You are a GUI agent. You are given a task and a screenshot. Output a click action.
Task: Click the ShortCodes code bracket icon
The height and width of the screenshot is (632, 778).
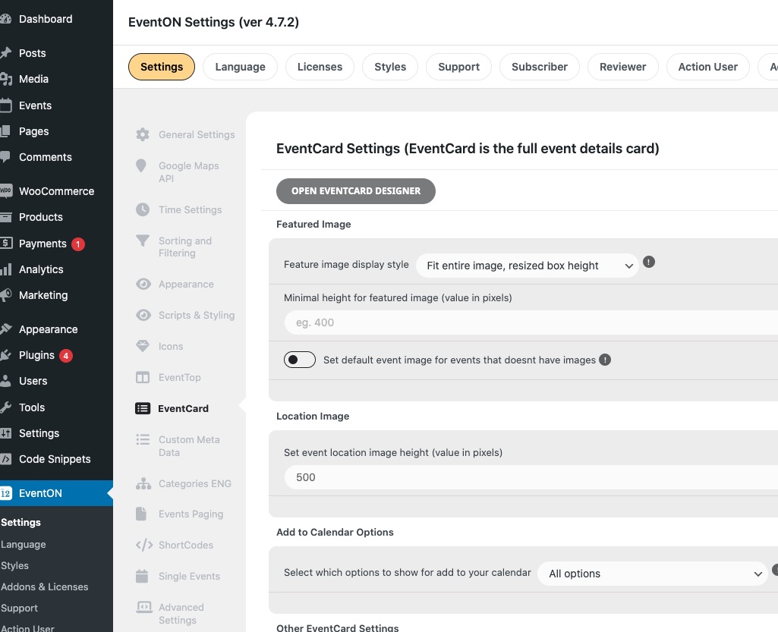144,546
